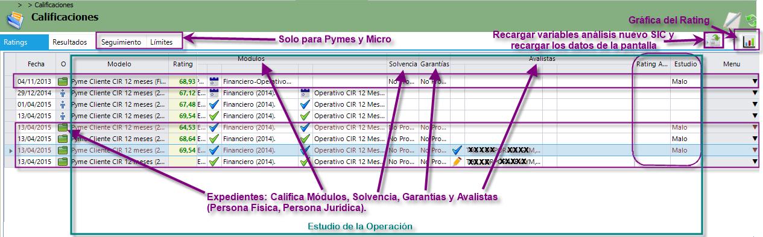Open the Menu dropdown arrow for the highlighted row
Image resolution: width=763 pixels, height=237 pixels.
pos(755,151)
